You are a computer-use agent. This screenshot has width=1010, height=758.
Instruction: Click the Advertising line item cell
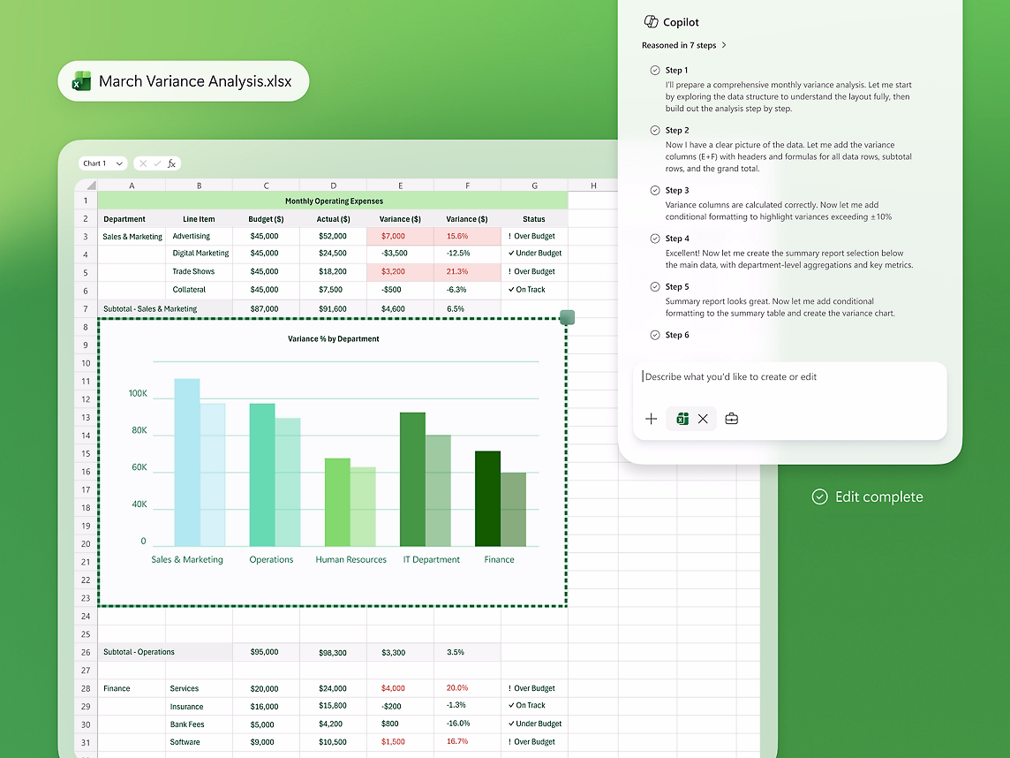click(199, 237)
